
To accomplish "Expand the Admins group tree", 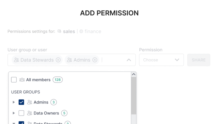I will point(13,102).
